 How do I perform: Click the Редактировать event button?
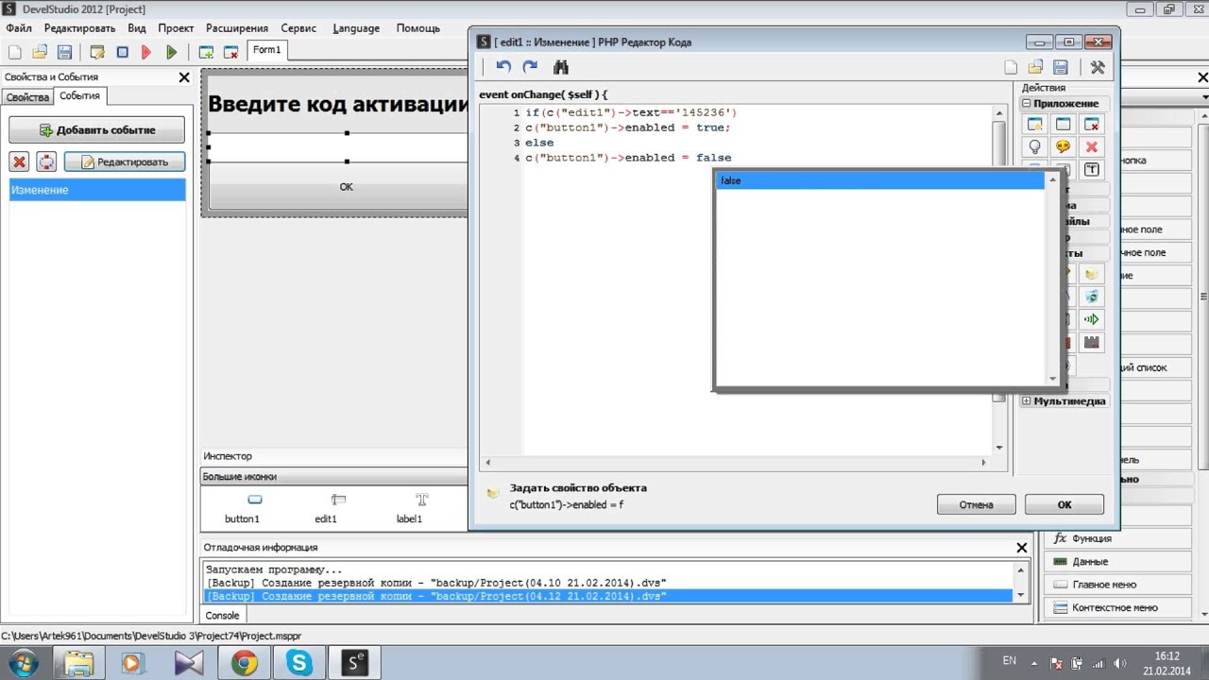[x=125, y=161]
